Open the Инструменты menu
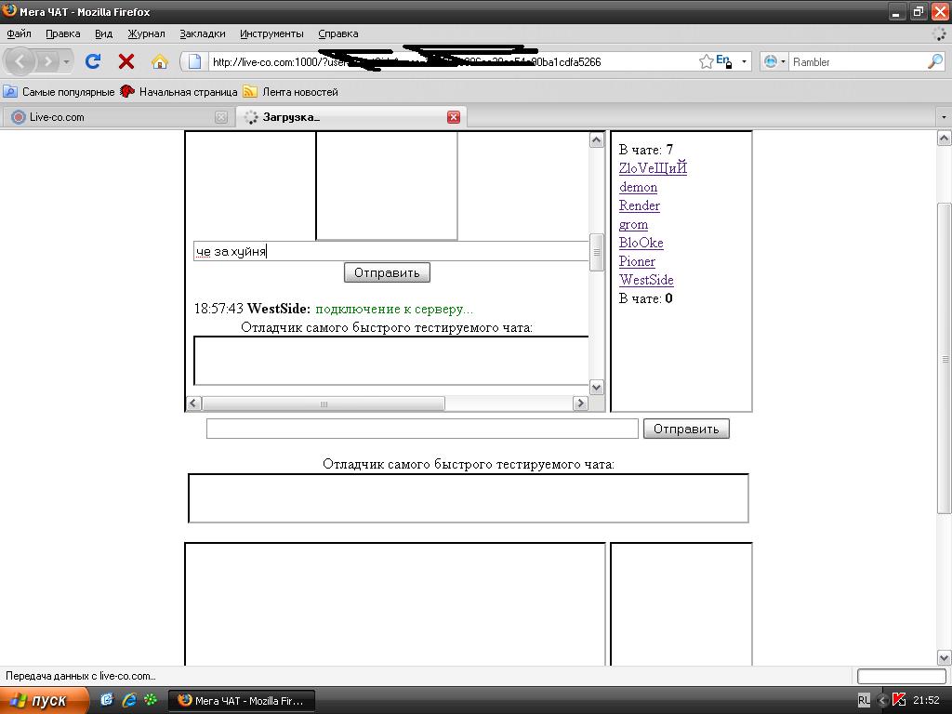 click(271, 33)
